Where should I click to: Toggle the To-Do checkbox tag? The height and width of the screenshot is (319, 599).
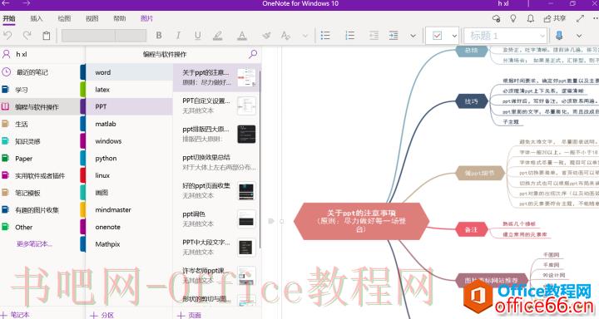[437, 36]
